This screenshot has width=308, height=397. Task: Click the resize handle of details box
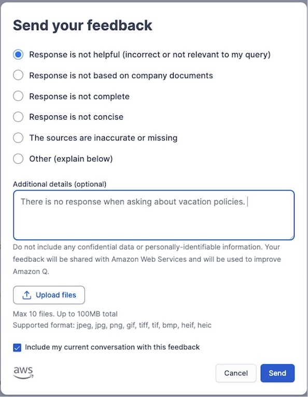(x=292, y=237)
